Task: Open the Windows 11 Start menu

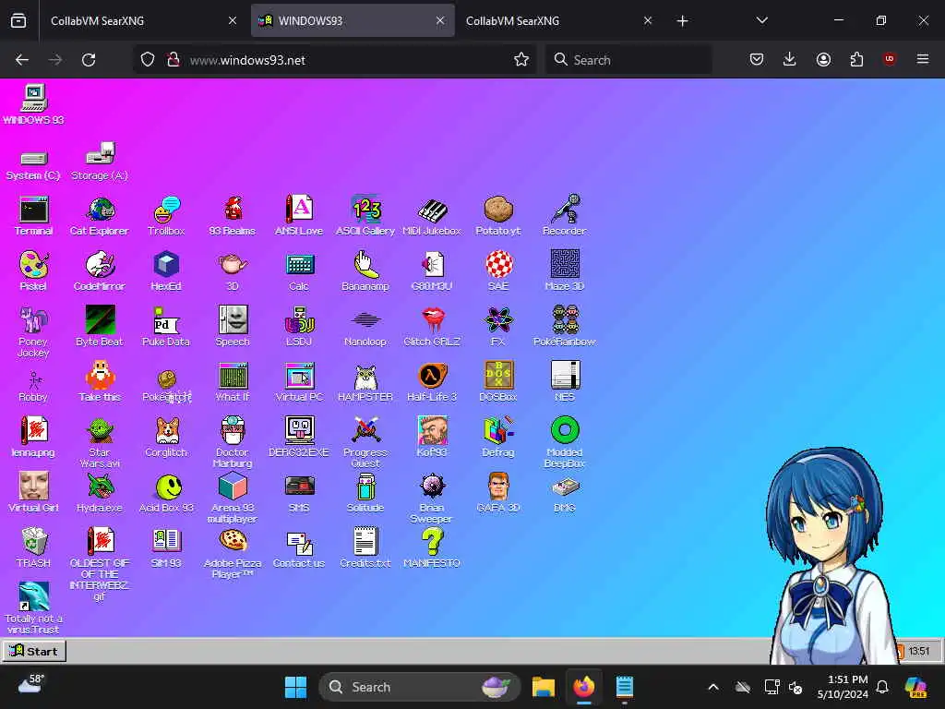Action: pyautogui.click(x=295, y=687)
